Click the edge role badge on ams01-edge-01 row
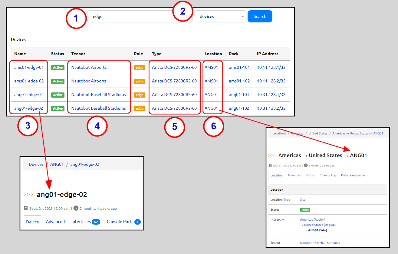The height and width of the screenshot is (254, 398). pyautogui.click(x=140, y=67)
